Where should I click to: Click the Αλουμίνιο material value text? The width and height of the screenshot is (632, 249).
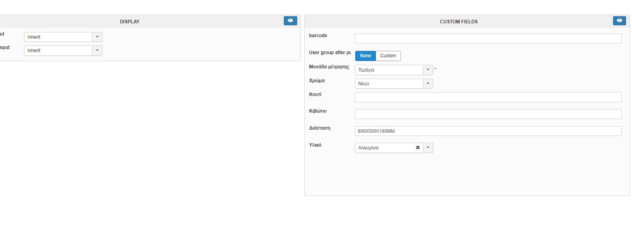pos(368,148)
